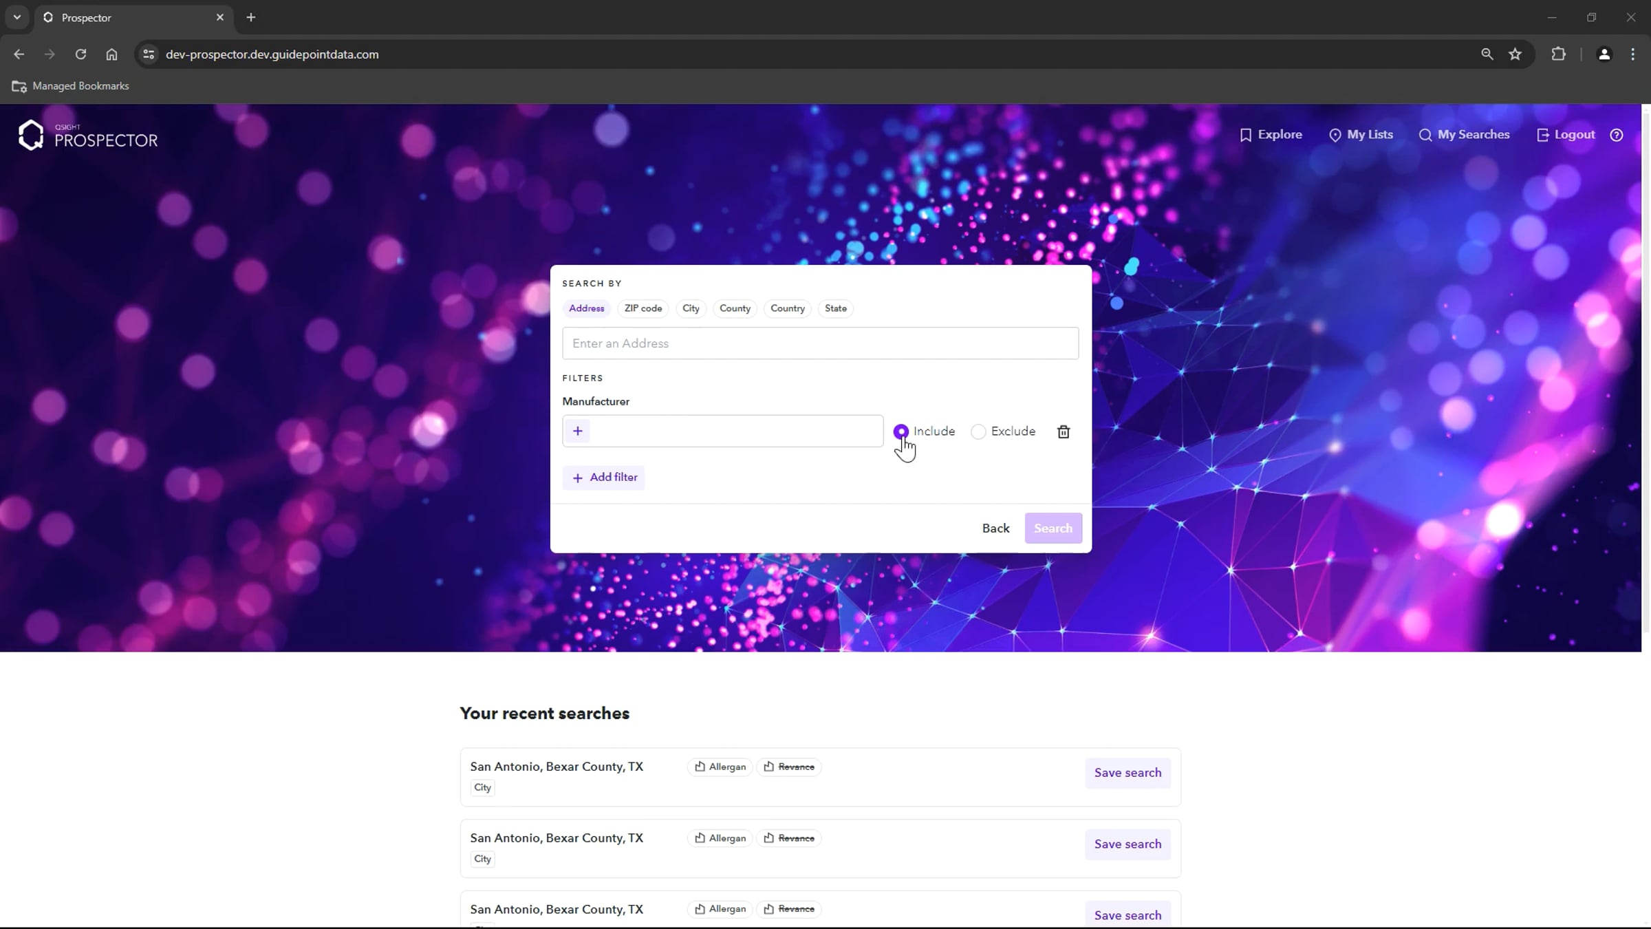Click the address bar URL
This screenshot has width=1651, height=929.
coord(272,54)
